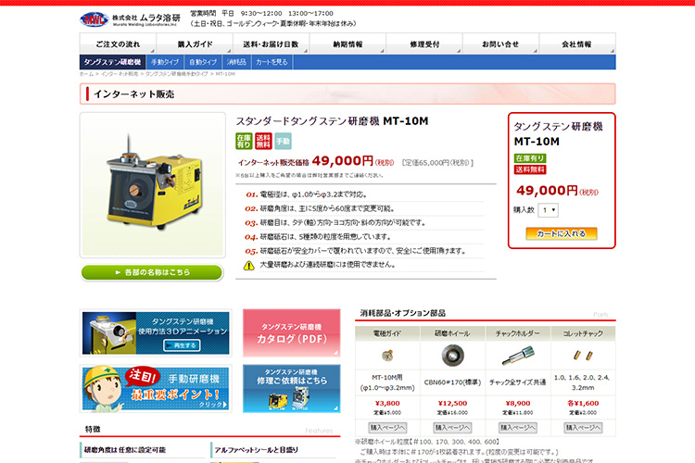This screenshot has height=463, width=695.
Task: Click コレットチャック column header
Action: [583, 333]
